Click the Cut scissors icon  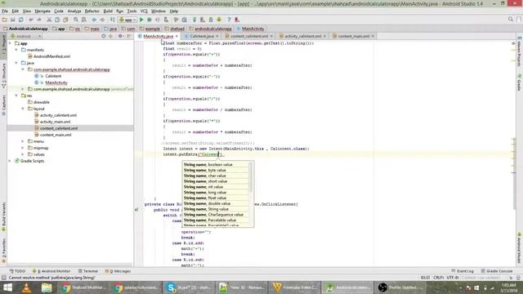point(49,20)
